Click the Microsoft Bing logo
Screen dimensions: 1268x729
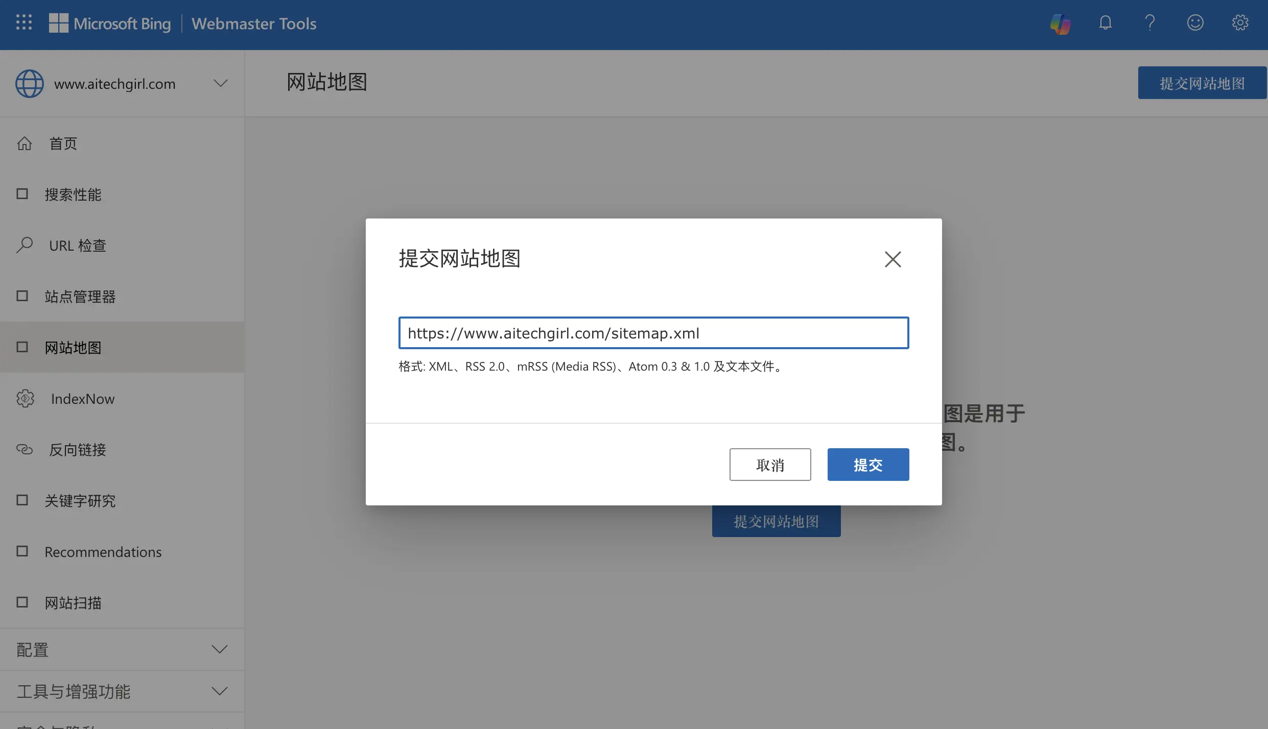point(110,23)
